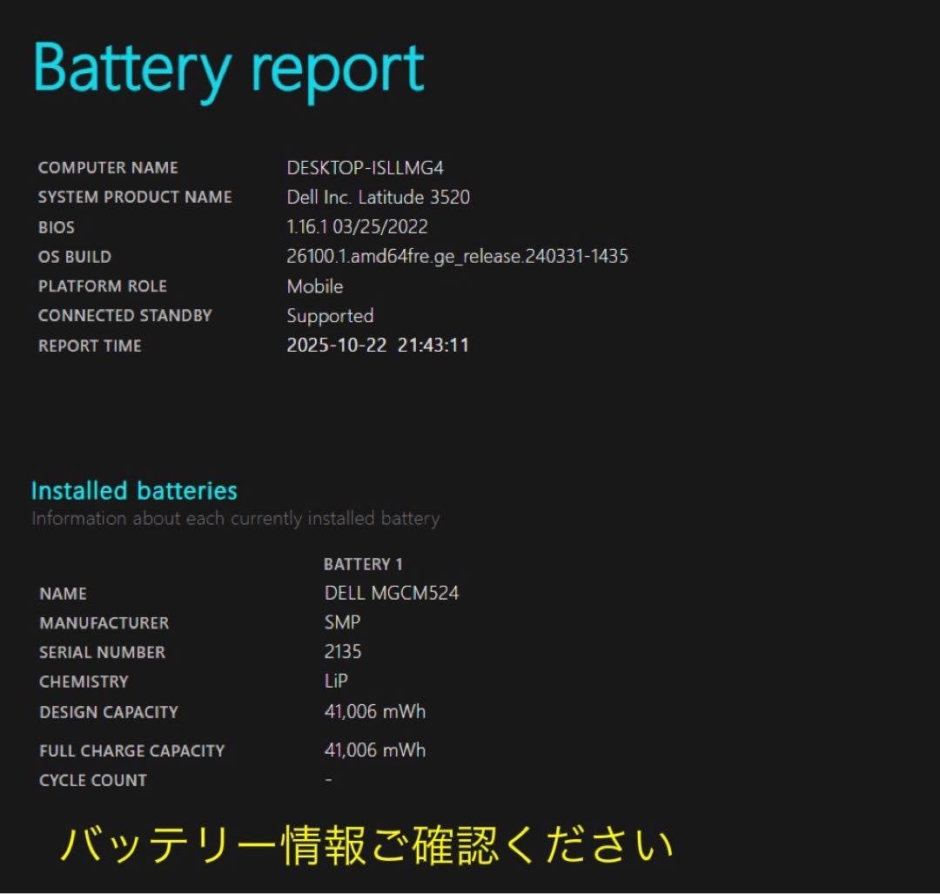Select the PLATFORM ROLE Mobile value
The height and width of the screenshot is (894, 940).
click(315, 286)
